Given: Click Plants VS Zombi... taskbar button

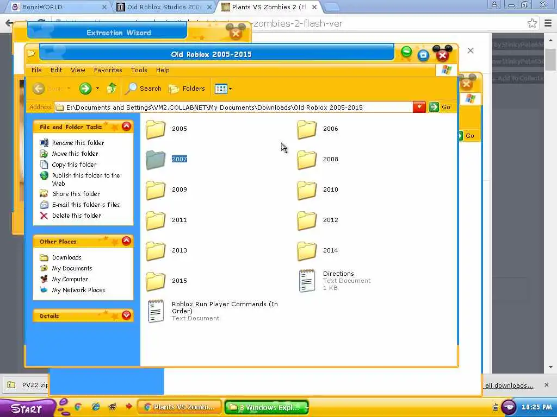Looking at the screenshot, I should [x=180, y=407].
